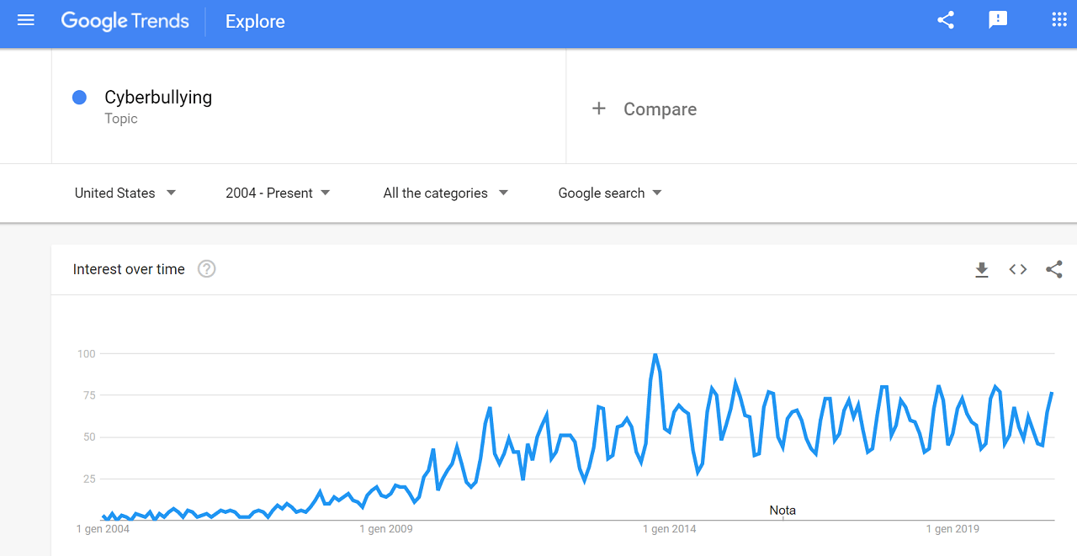Expand the United States region dropdown
1077x556 pixels.
tap(125, 193)
